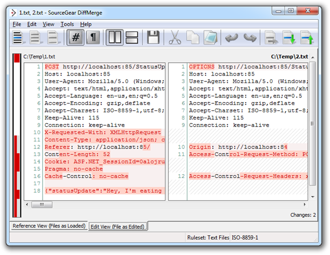
Task: Copy selection with the pages icon
Action: tap(193, 37)
